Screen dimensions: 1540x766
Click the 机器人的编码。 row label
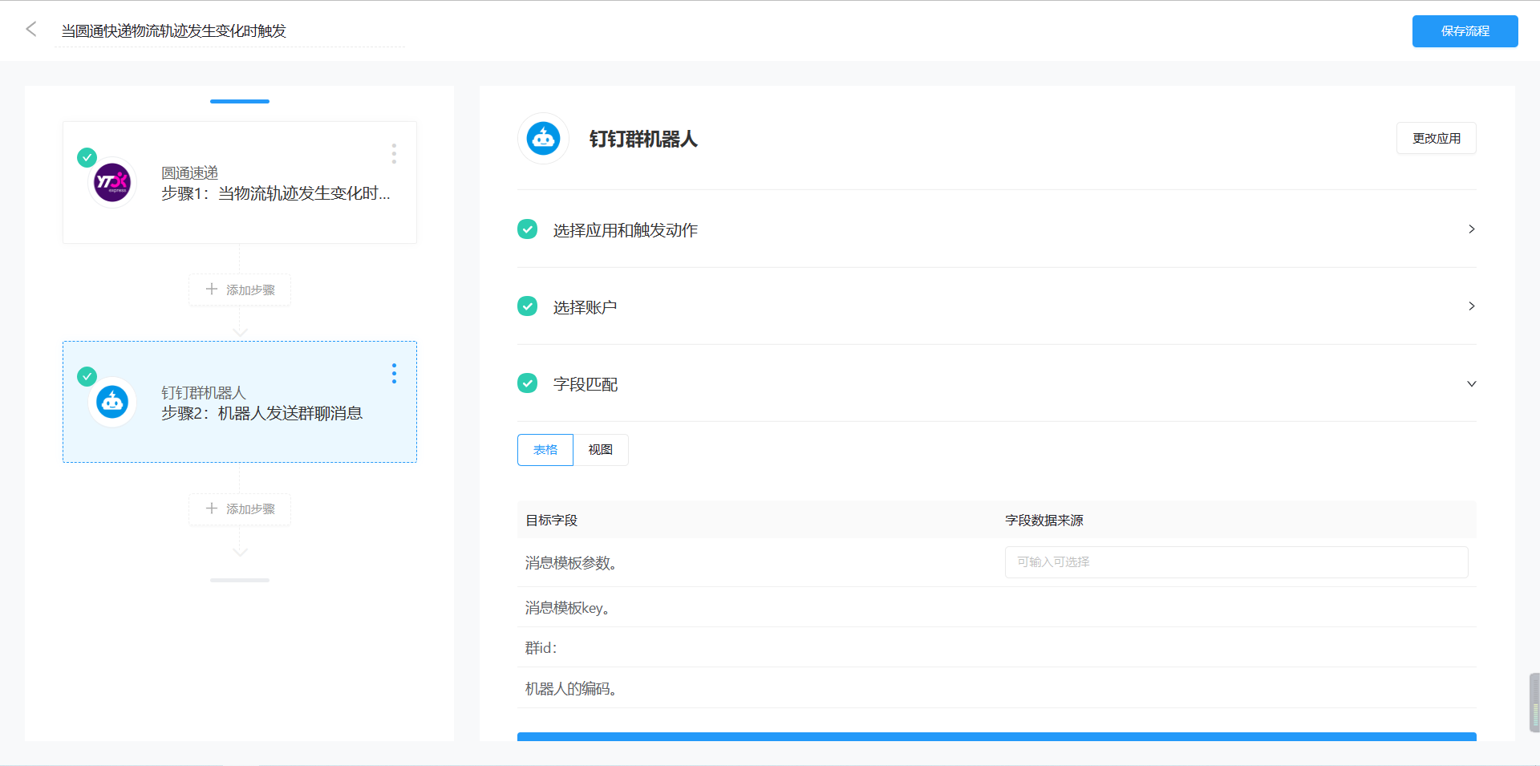(571, 689)
